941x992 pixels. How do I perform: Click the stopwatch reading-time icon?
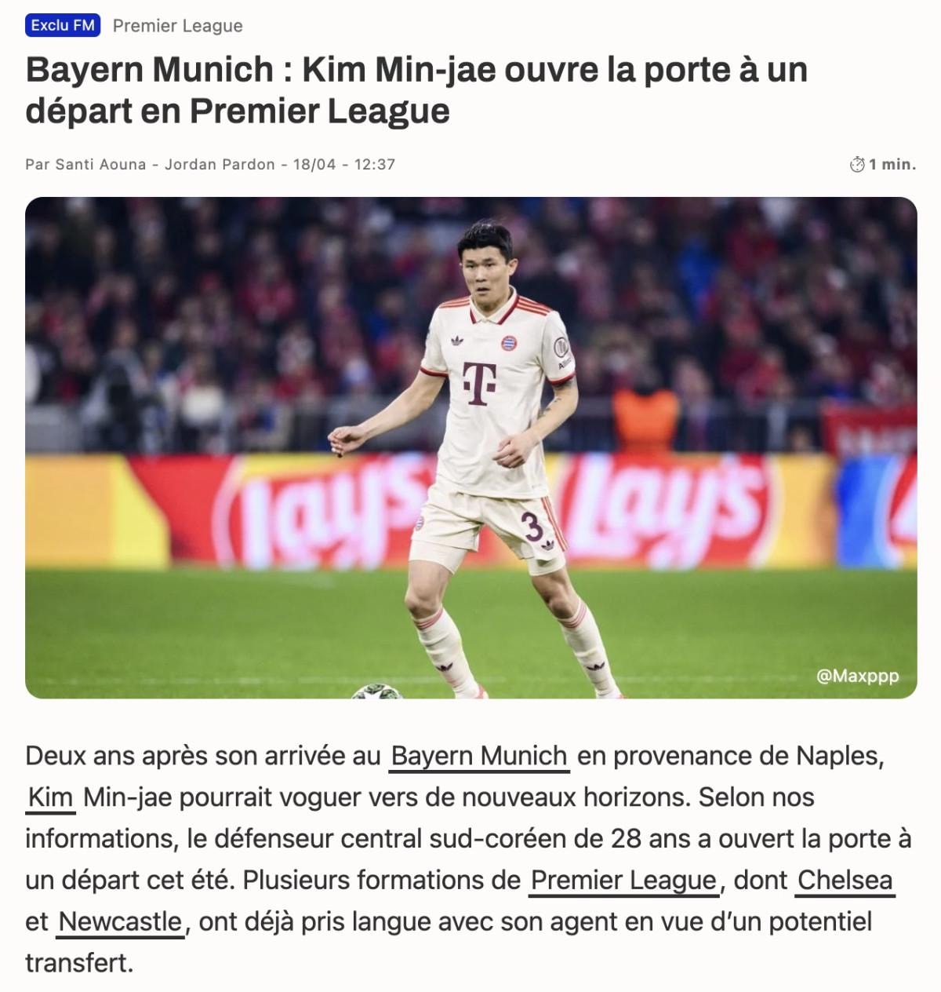coord(857,164)
